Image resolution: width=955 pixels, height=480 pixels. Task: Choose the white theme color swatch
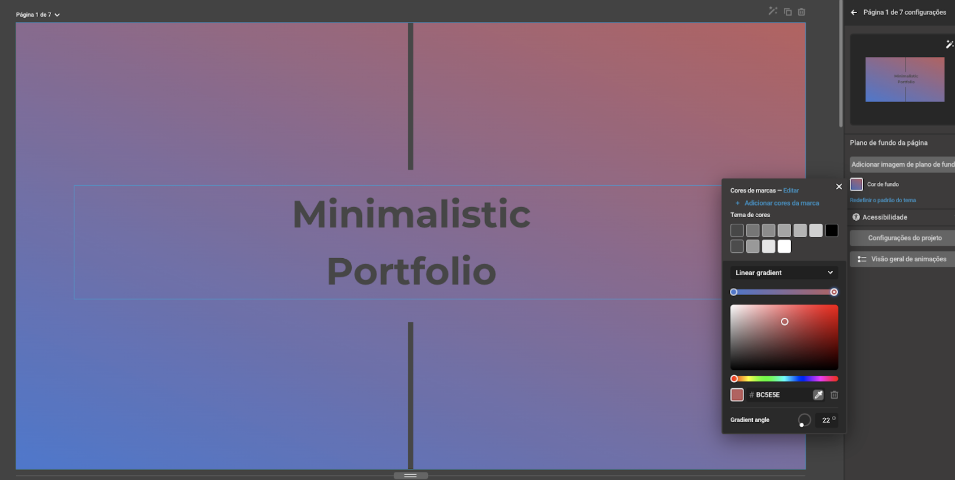click(784, 247)
